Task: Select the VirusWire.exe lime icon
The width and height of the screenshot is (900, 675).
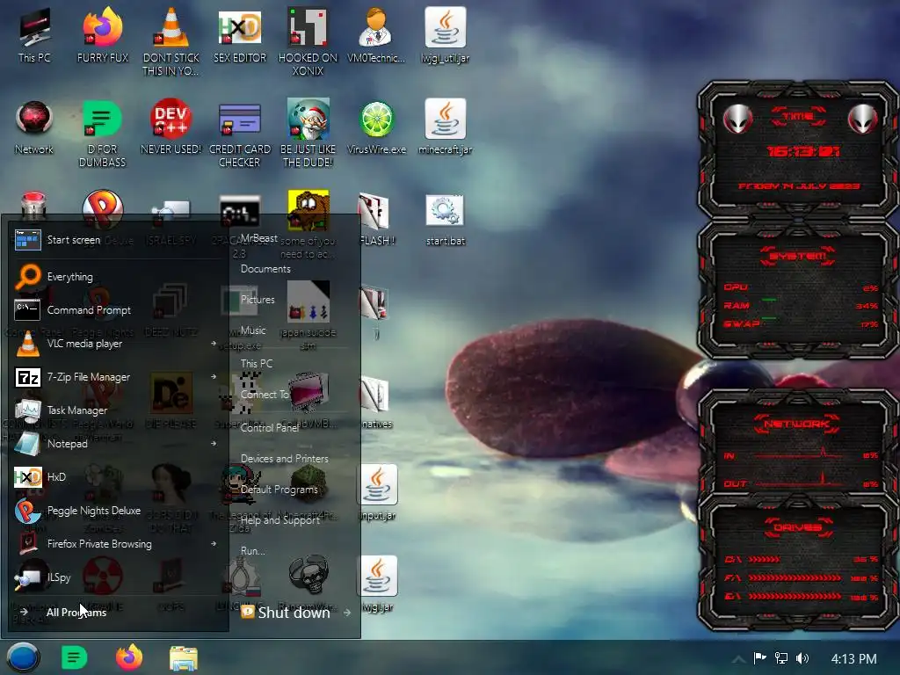Action: coord(376,127)
